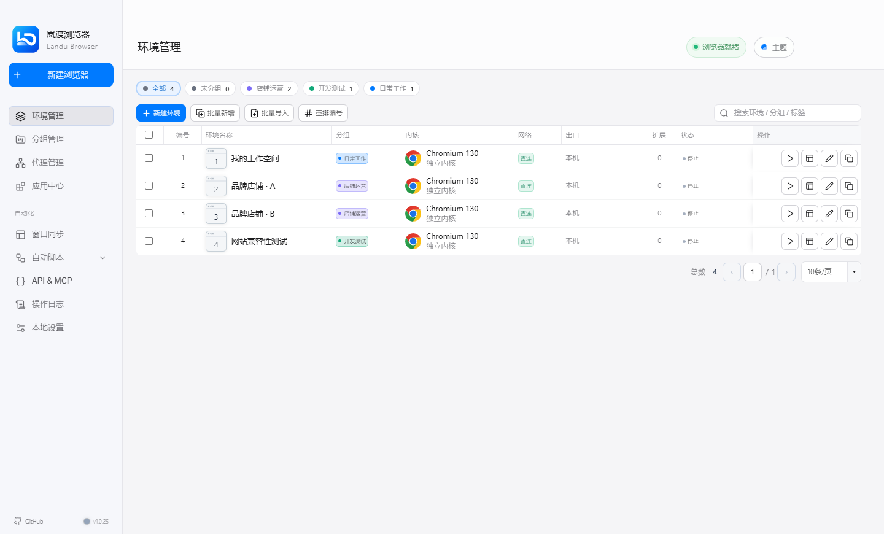Edit 我的工作空间 with the pencil icon
The image size is (884, 534).
(x=829, y=158)
